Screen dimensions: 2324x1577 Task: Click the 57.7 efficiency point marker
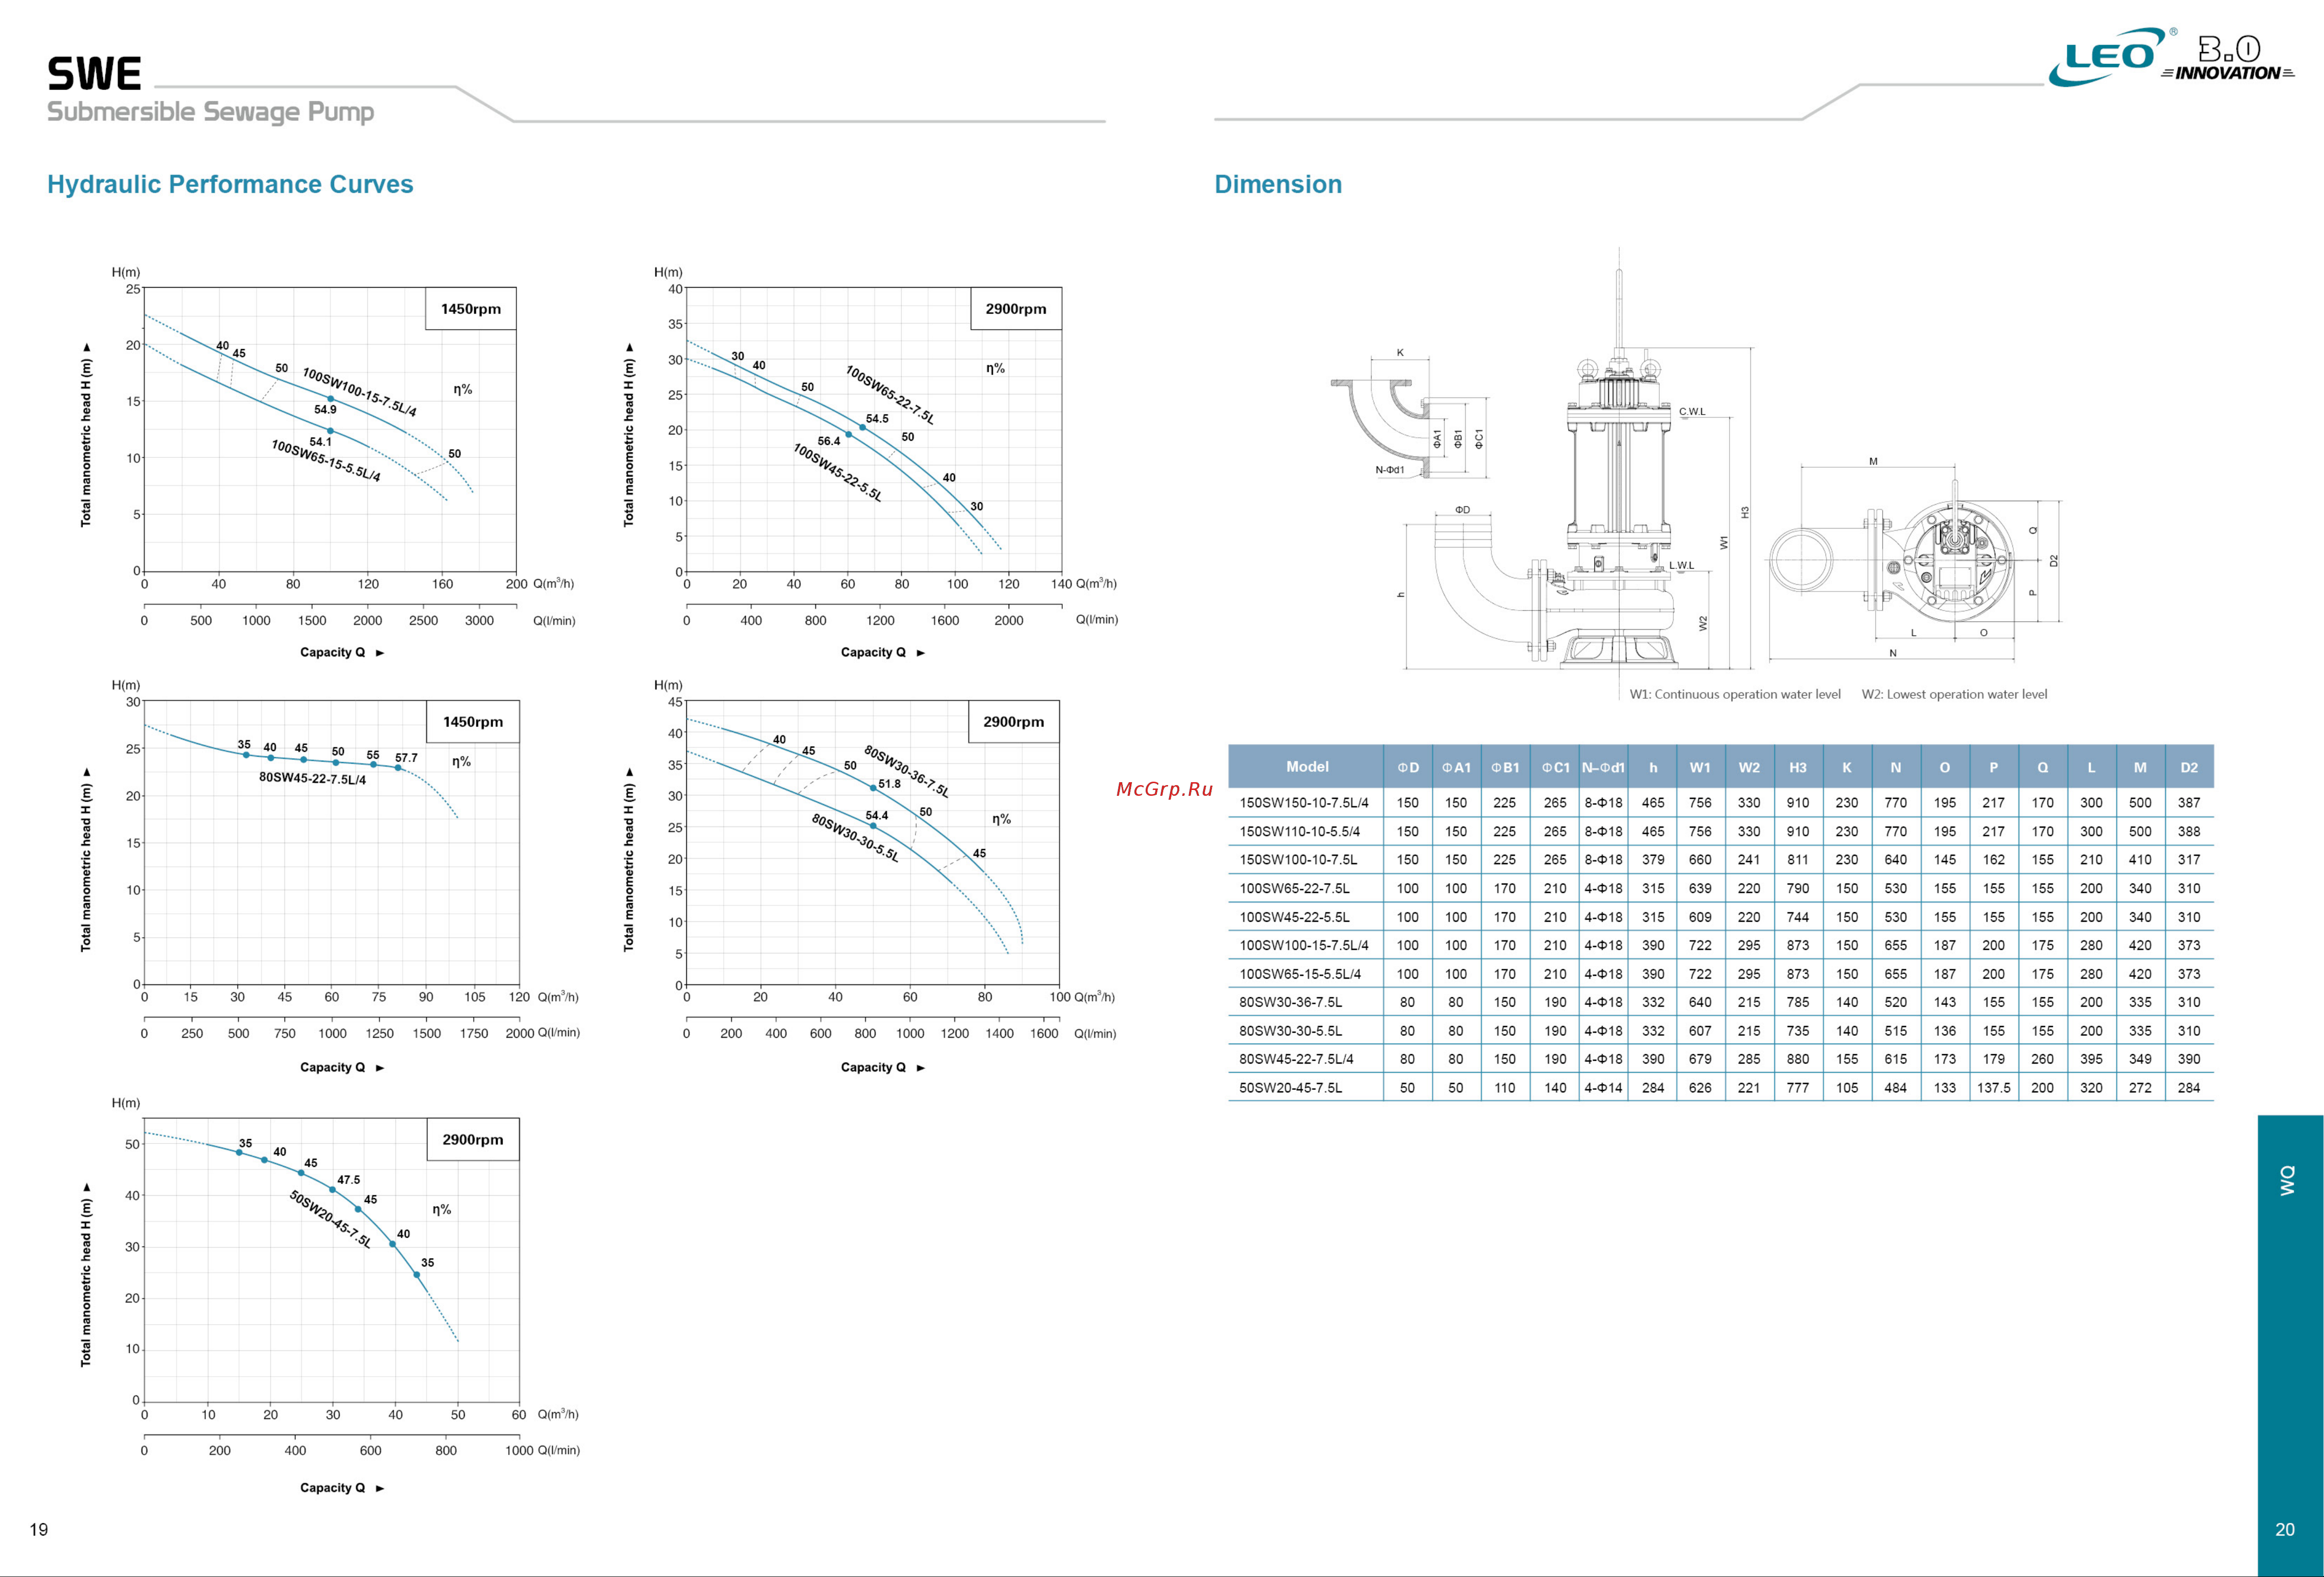click(x=398, y=768)
